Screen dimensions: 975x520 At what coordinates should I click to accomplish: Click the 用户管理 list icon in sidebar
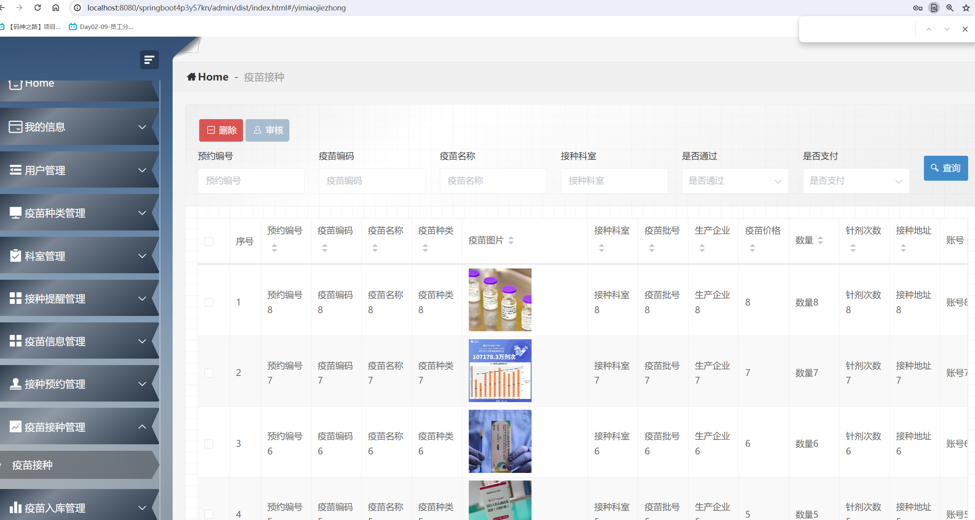15,170
